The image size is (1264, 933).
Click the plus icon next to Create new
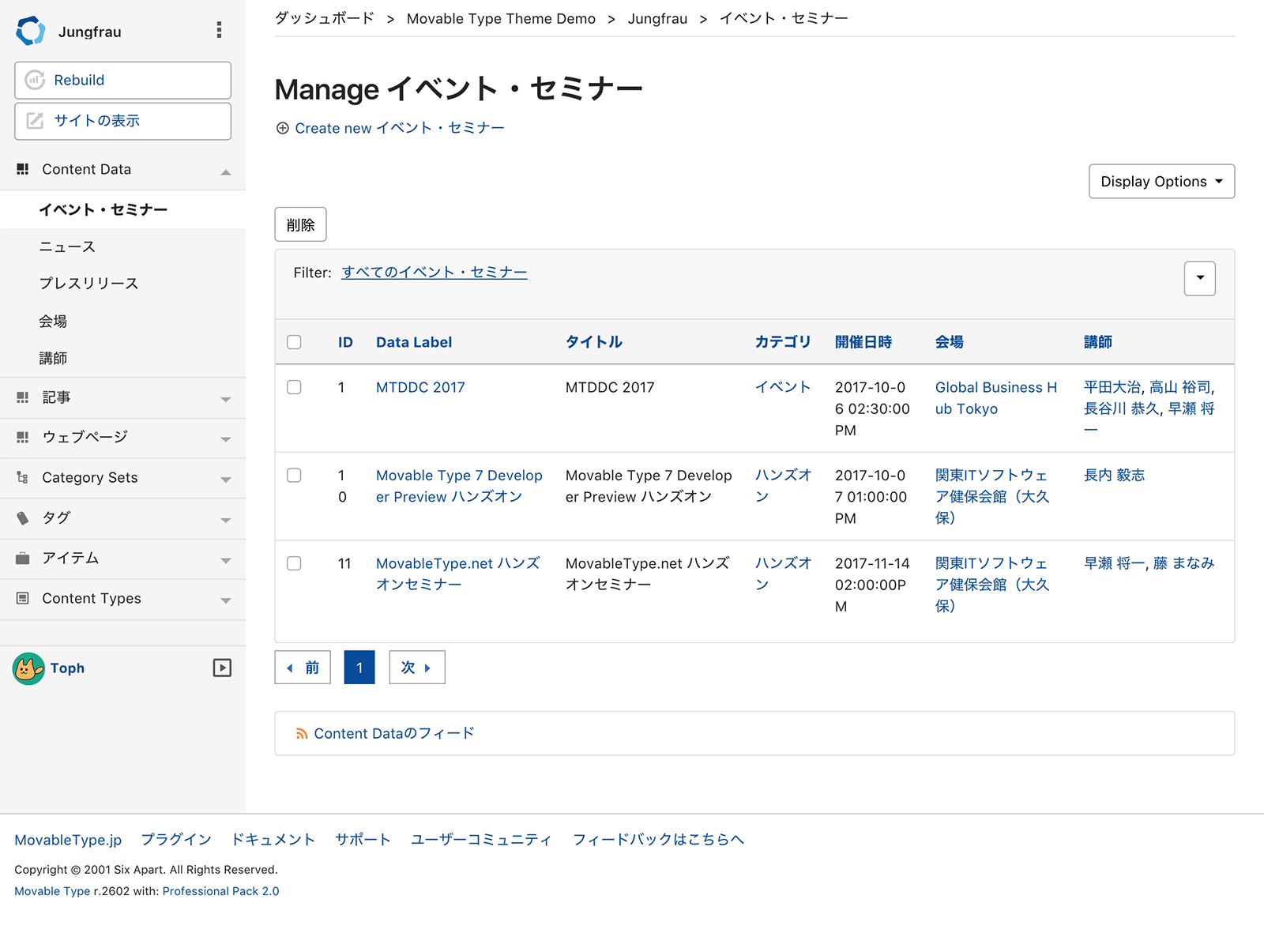(282, 128)
